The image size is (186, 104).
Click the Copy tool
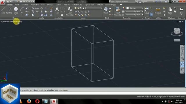35,12
